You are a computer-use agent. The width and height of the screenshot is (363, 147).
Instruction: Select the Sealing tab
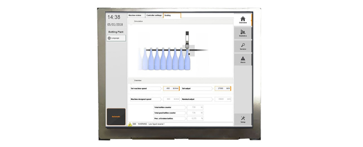172,16
